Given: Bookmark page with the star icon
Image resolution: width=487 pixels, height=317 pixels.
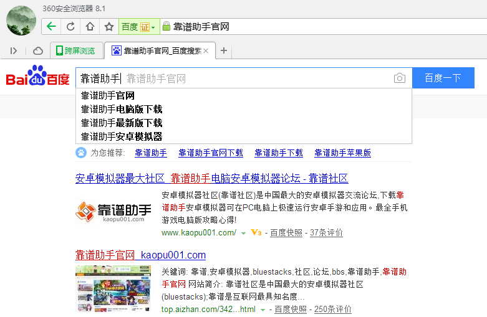Looking at the screenshot, I should 109,27.
